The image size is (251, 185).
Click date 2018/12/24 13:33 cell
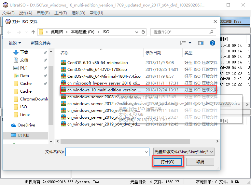click(162, 90)
